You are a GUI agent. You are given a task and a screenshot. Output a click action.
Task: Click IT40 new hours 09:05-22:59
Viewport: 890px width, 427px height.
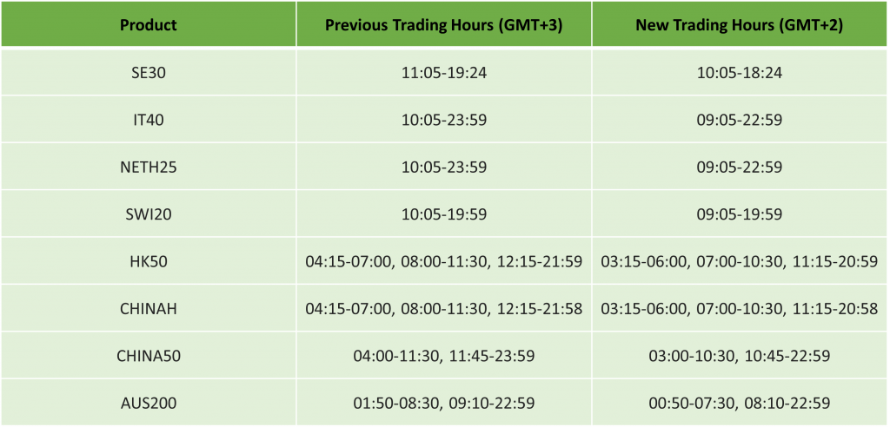point(740,120)
